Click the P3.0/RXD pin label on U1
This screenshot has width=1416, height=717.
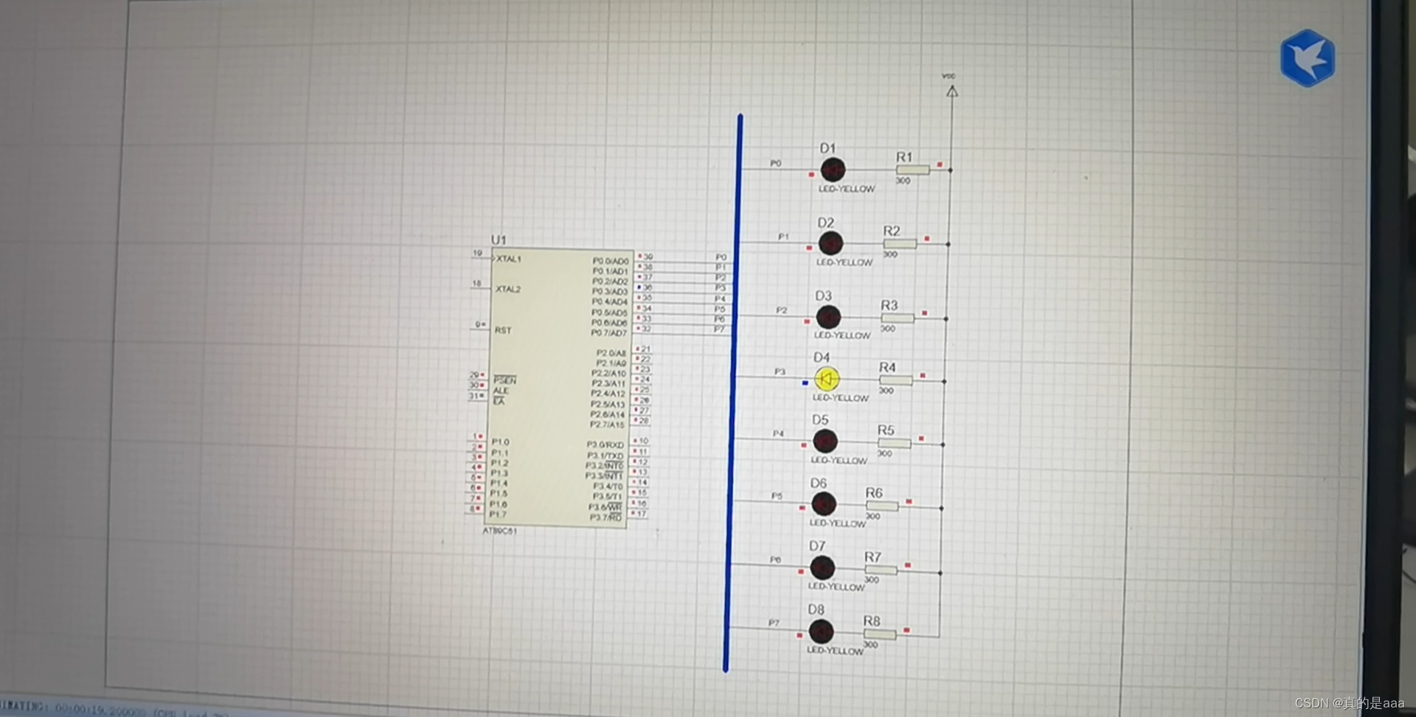click(605, 445)
